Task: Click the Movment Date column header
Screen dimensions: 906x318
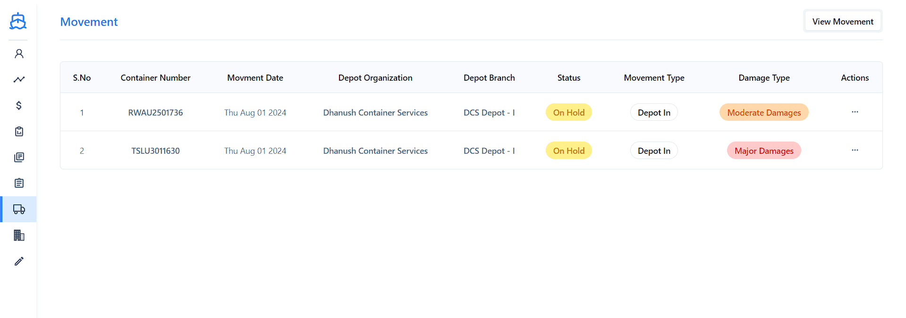Action: 255,78
